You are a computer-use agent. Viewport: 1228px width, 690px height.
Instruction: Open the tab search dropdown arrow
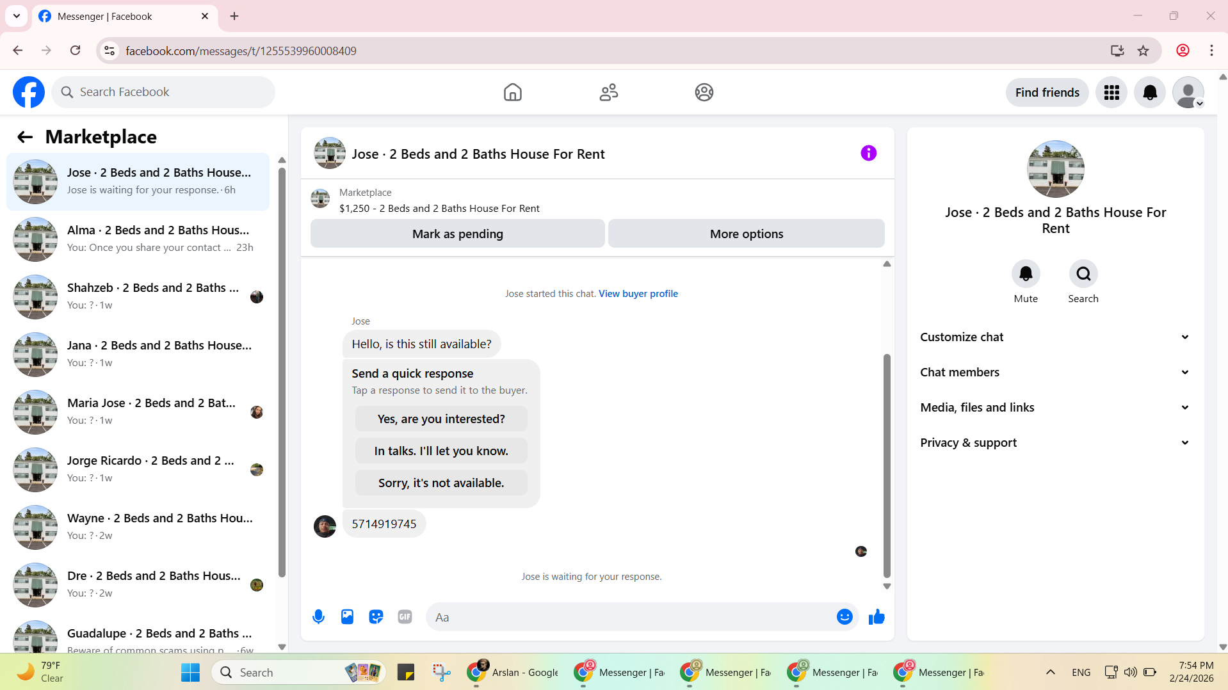coord(17,16)
